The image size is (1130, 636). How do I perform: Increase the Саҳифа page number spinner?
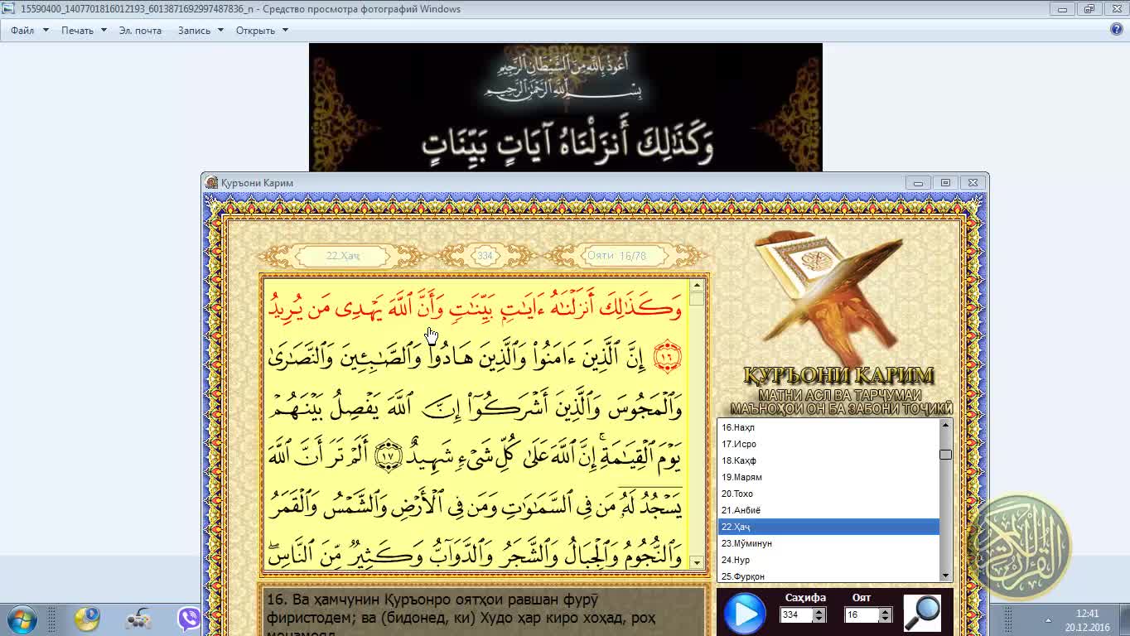[x=819, y=611]
